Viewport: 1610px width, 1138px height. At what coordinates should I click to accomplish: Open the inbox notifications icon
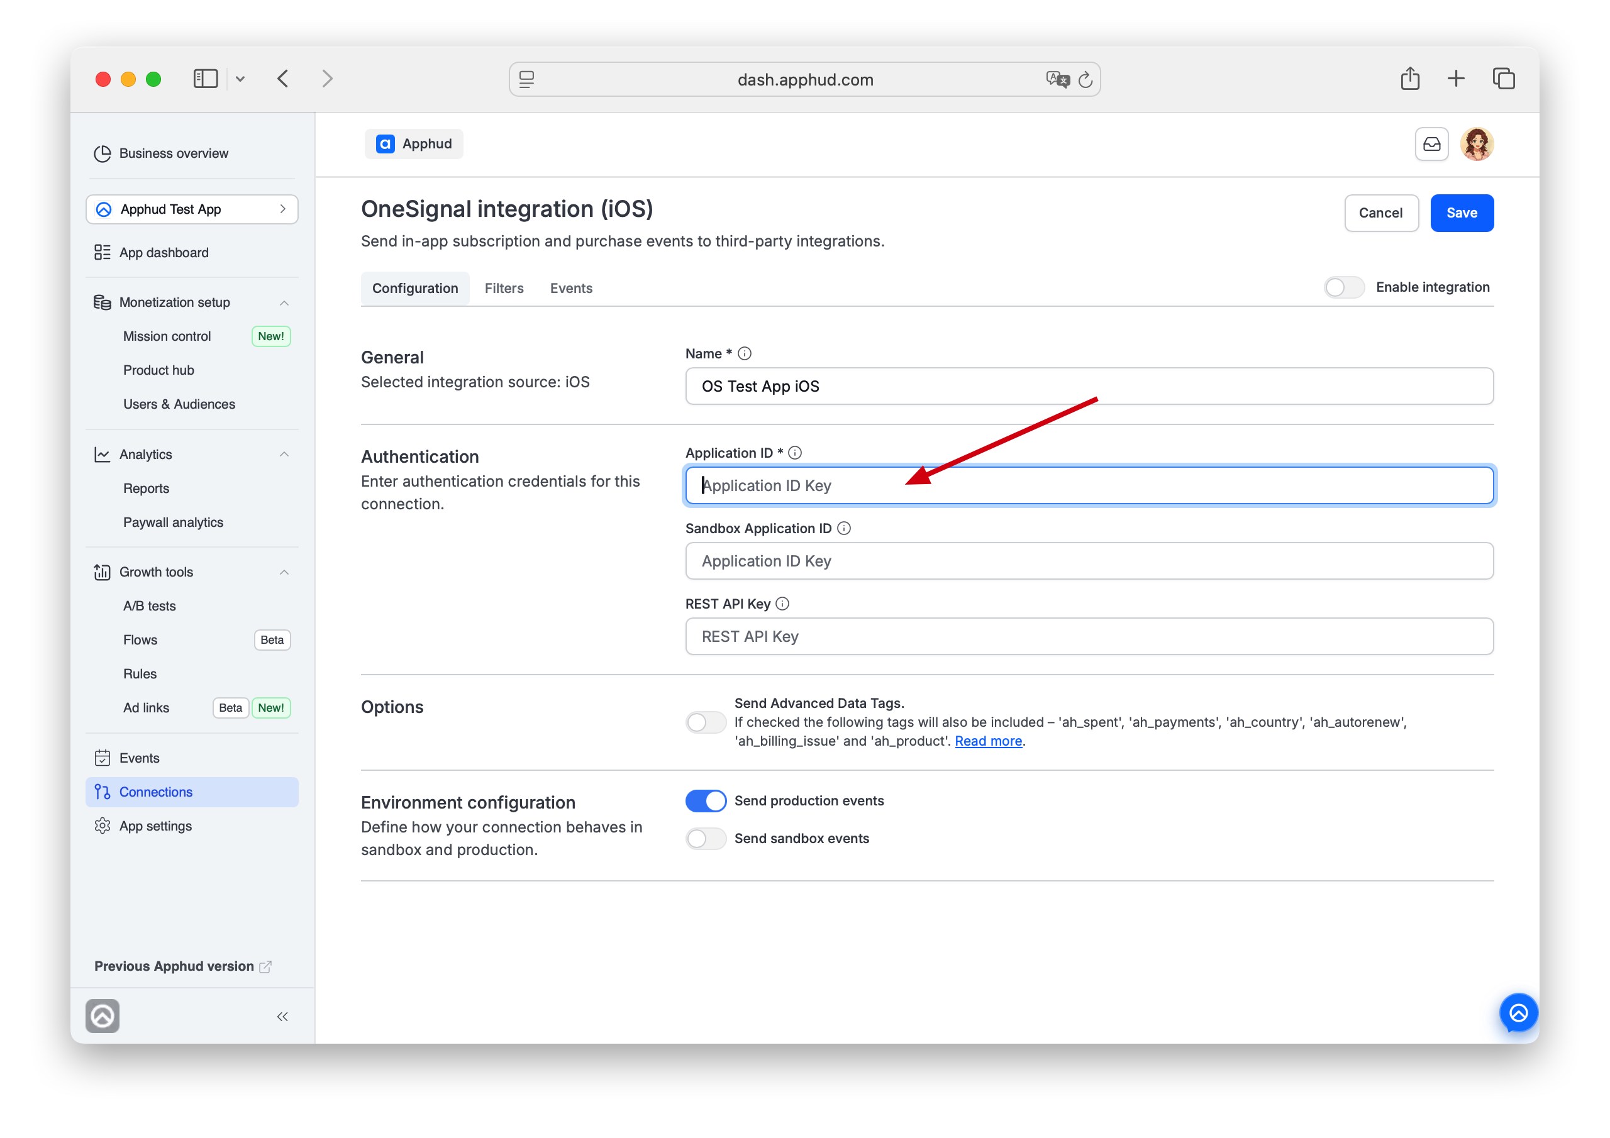coord(1431,145)
